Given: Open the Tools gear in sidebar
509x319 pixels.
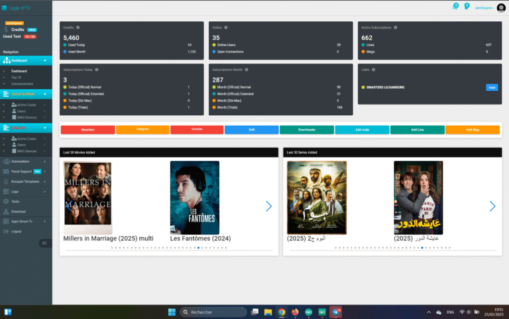Looking at the screenshot, I should pyautogui.click(x=6, y=201).
